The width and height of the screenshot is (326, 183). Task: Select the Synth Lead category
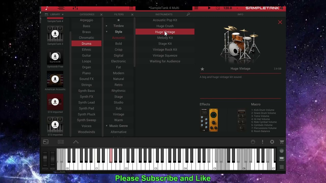[86, 102]
